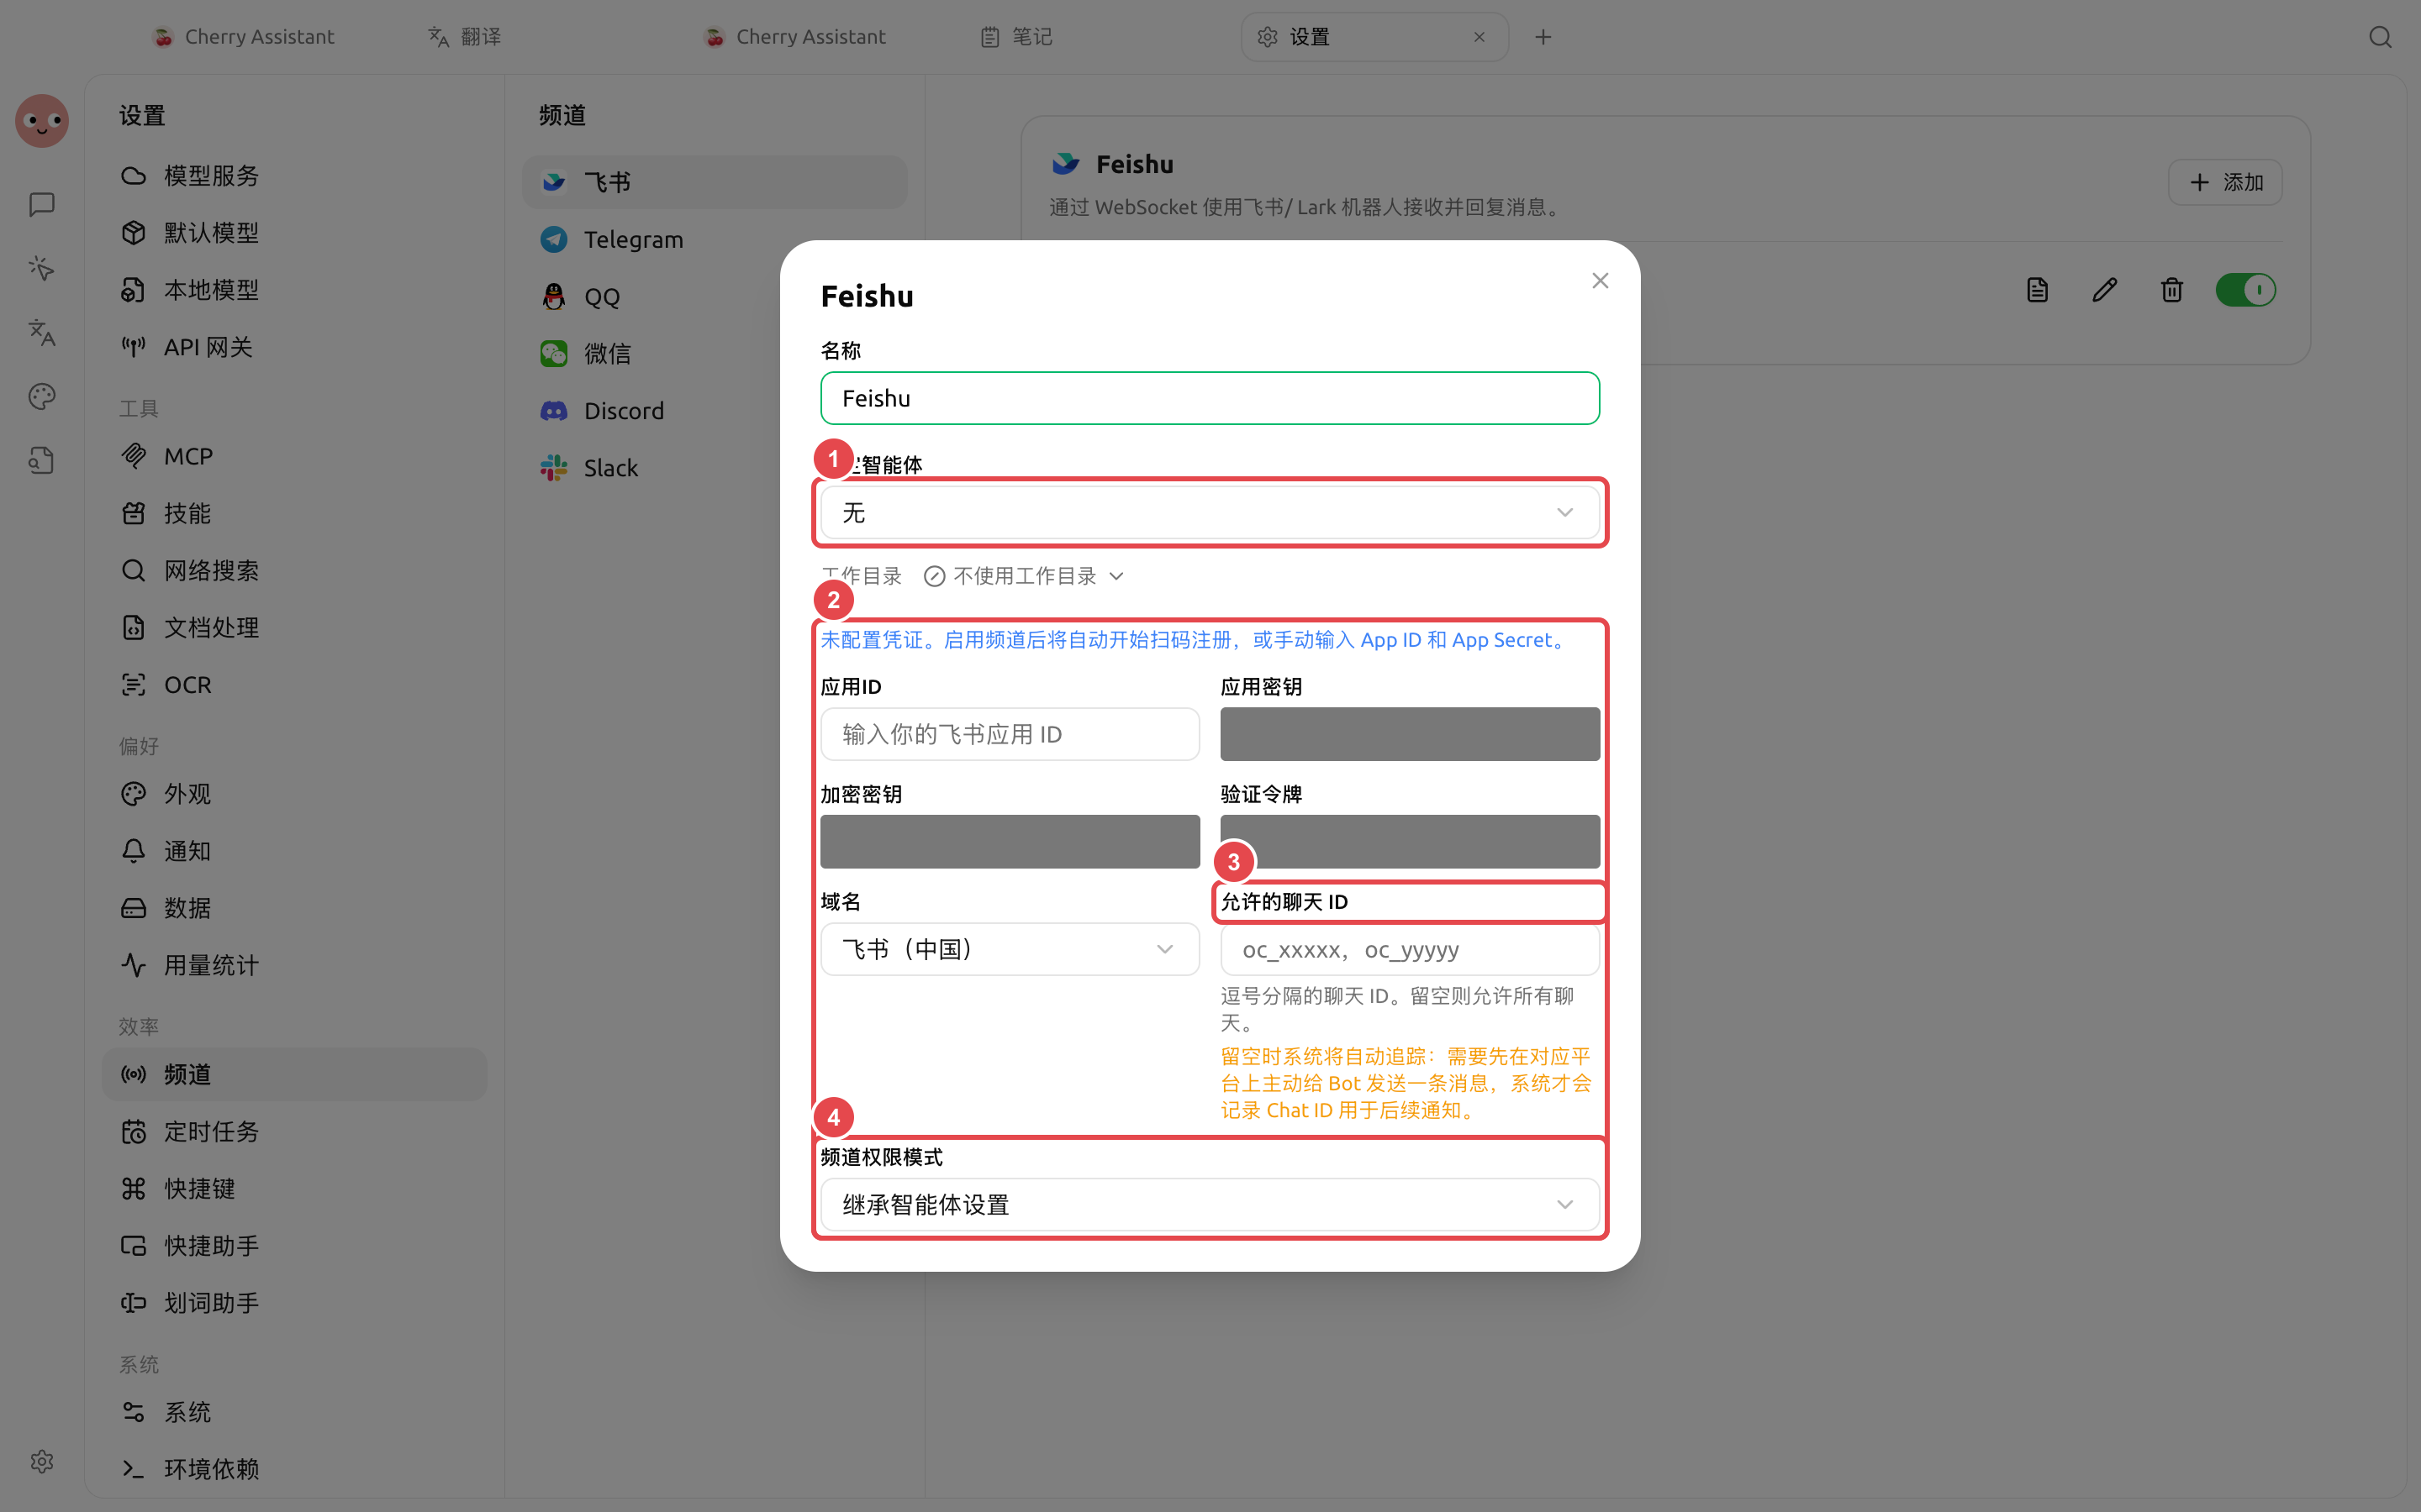Close the 设置 tab
Screen dimensions: 2421x1512
pos(1479,37)
